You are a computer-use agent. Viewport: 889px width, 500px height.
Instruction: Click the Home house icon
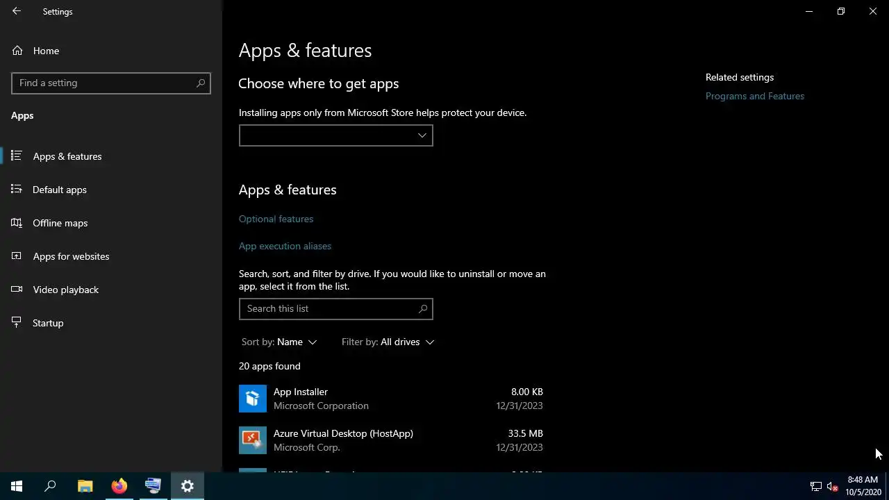(x=17, y=51)
